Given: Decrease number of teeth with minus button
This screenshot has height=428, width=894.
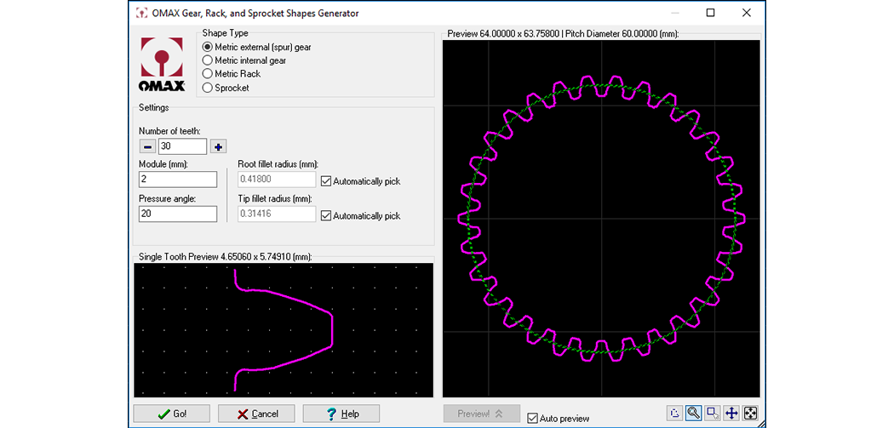Looking at the screenshot, I should pos(148,146).
